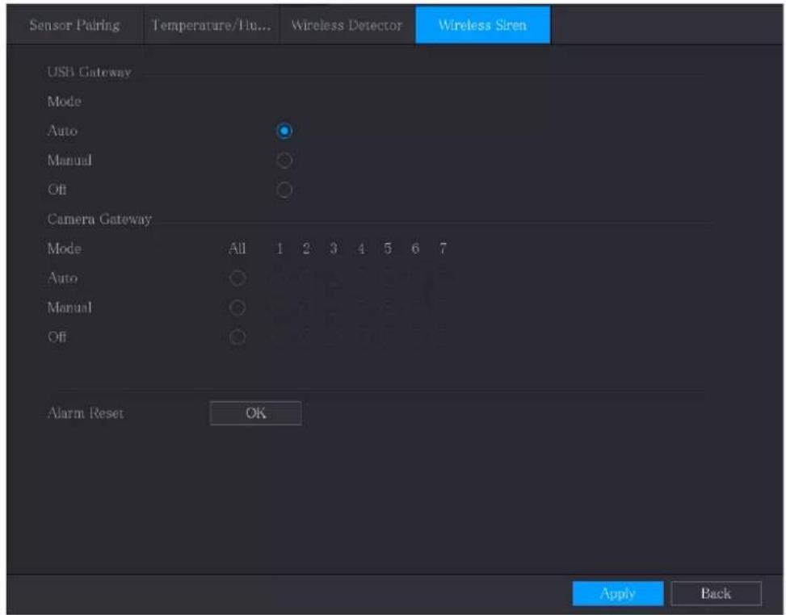Click the All column header
This screenshot has height=615, width=786.
(x=237, y=249)
